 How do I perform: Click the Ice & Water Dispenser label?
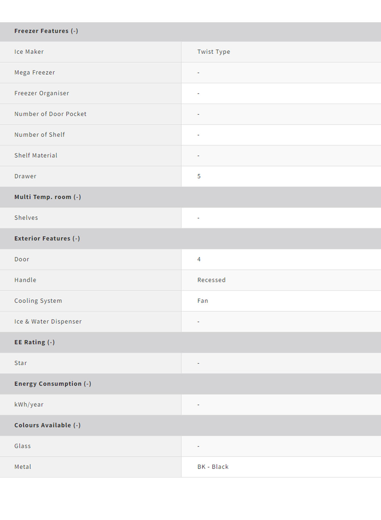coord(48,322)
